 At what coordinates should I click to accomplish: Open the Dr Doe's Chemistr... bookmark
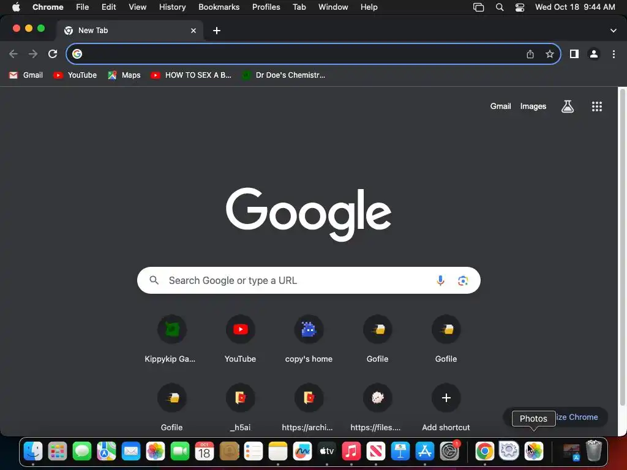click(x=283, y=75)
